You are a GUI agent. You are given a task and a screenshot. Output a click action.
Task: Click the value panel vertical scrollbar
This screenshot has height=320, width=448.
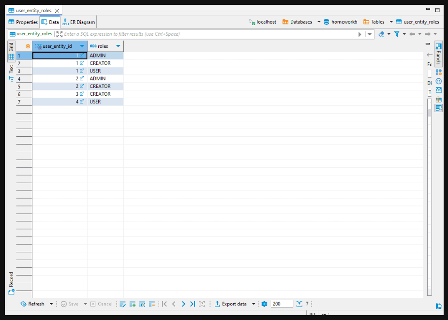pos(430,197)
